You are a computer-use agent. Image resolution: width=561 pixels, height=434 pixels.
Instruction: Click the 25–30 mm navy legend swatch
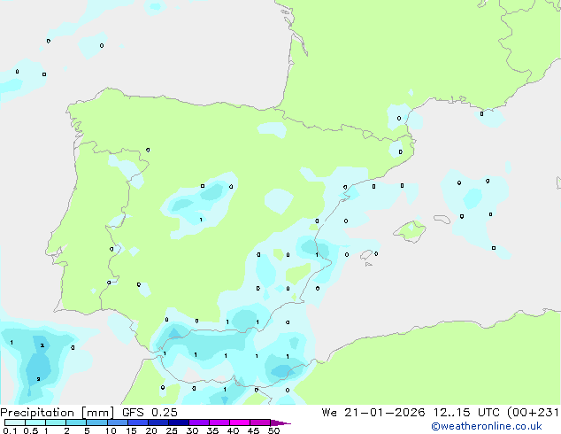pyautogui.click(x=179, y=422)
